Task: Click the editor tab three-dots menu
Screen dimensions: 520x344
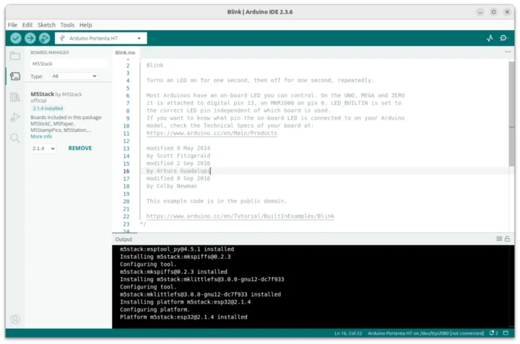Action: [508, 52]
